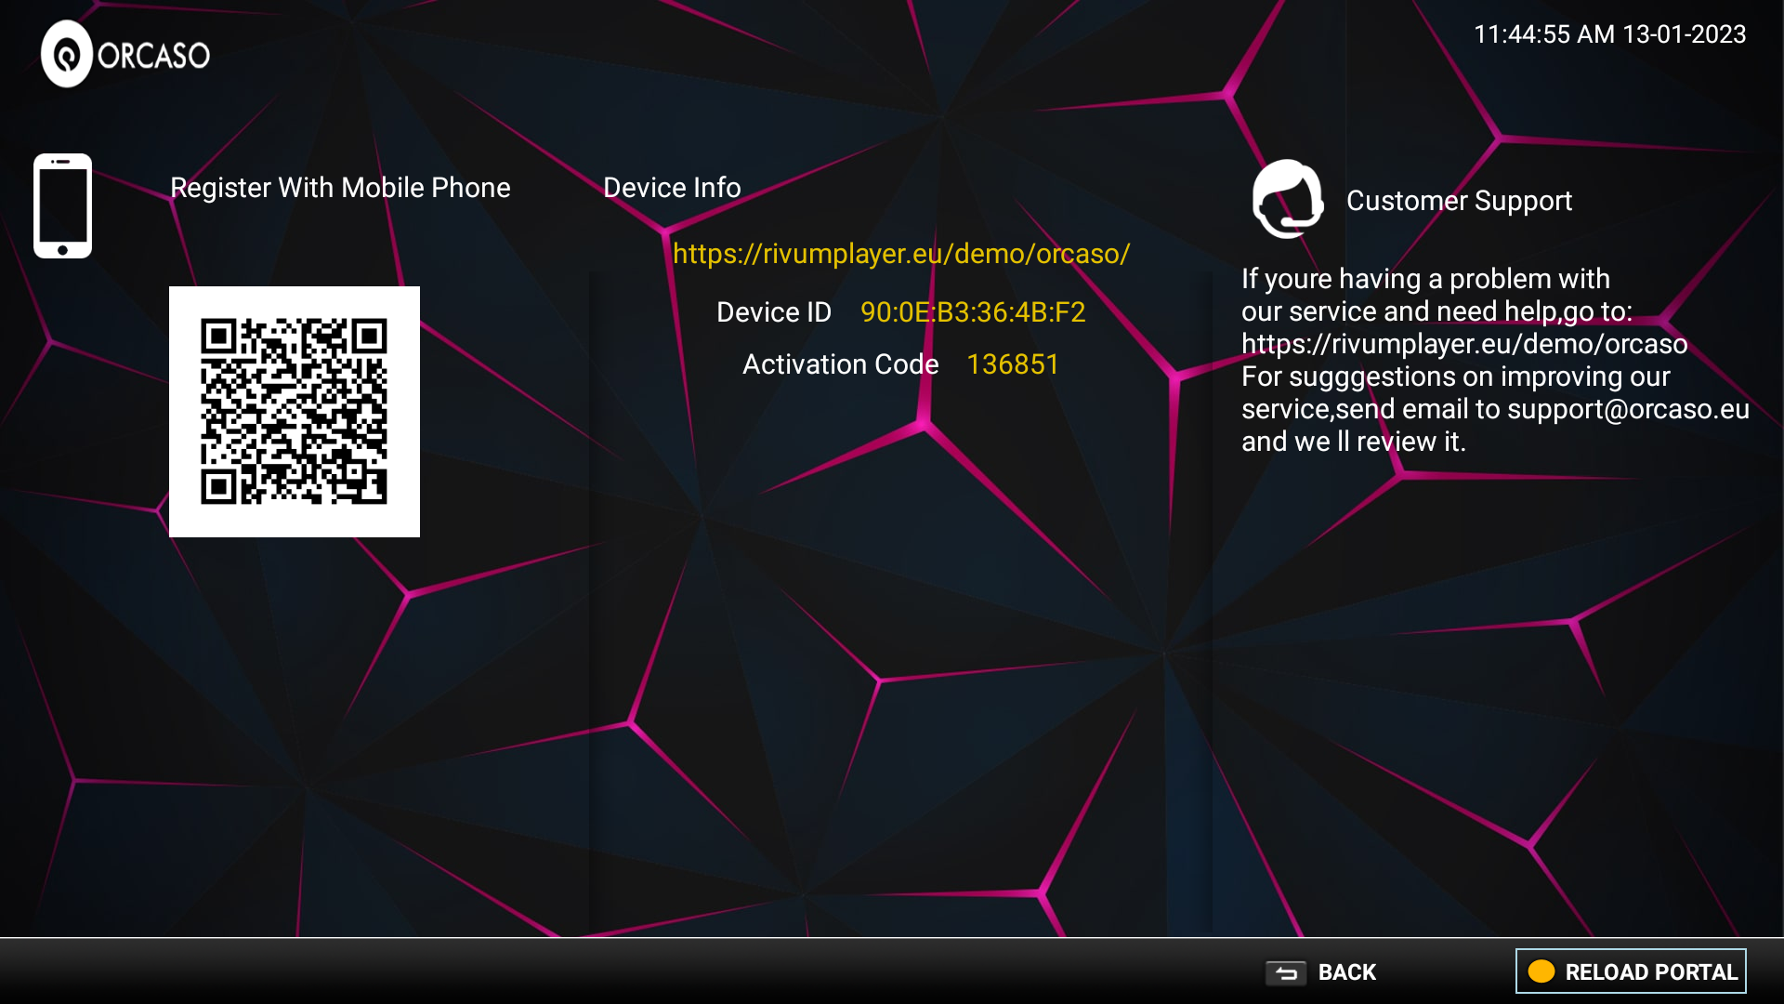Screen dimensions: 1784x1004
Task: Click the Activation Code label
Action: click(840, 364)
